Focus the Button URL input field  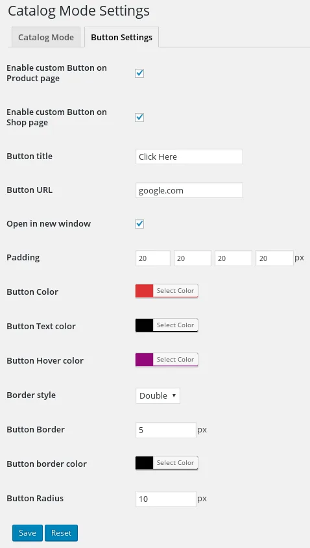coord(189,190)
